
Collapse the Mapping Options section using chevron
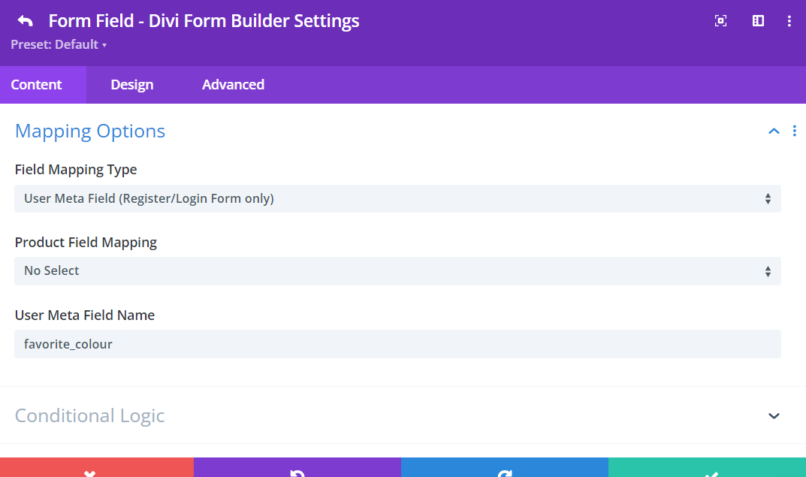[774, 131]
